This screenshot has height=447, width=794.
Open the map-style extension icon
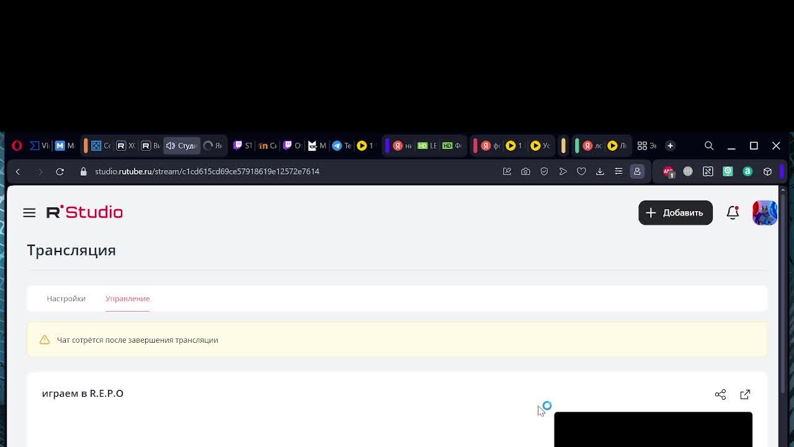click(x=708, y=171)
